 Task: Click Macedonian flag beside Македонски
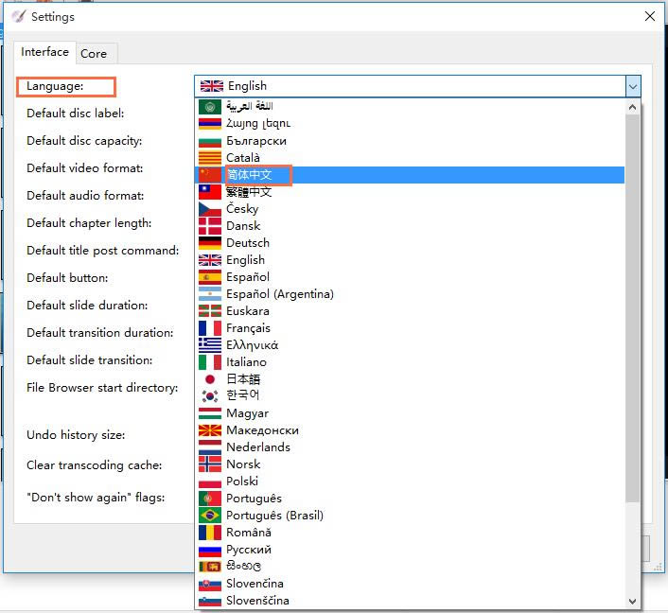coord(210,430)
